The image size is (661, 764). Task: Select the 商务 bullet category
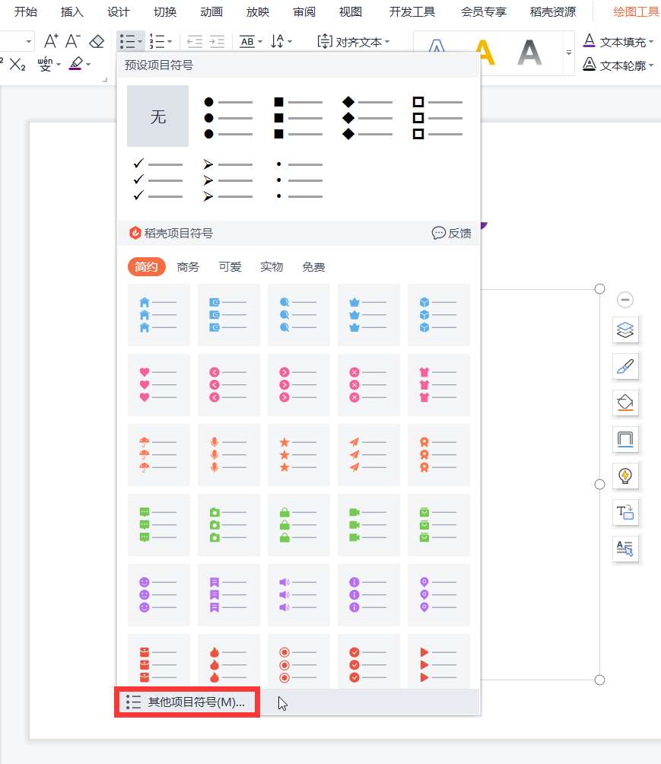(188, 266)
